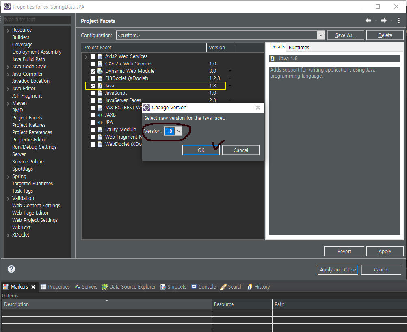Uncheck the Java facet checkbox
This screenshot has height=332, width=407.
(93, 86)
